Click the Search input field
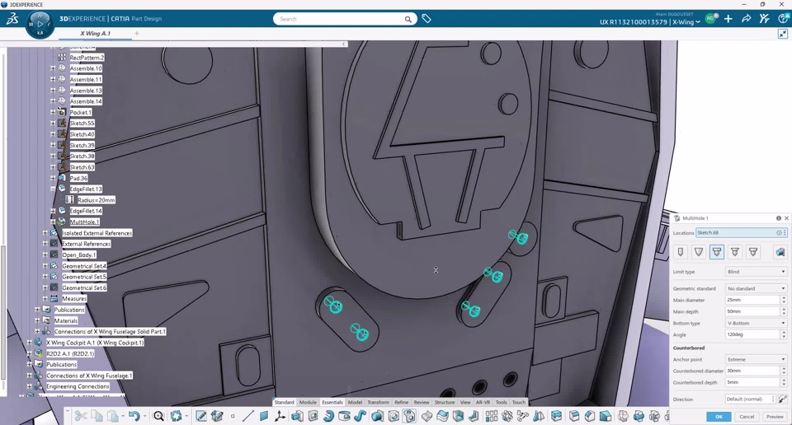 (x=345, y=19)
